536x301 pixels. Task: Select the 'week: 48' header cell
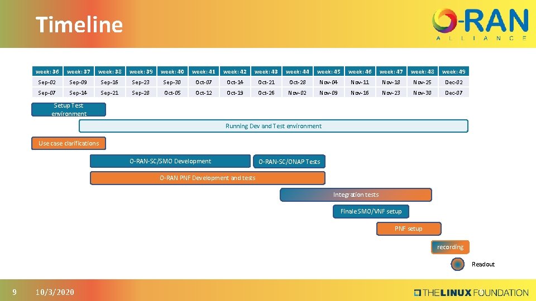423,71
